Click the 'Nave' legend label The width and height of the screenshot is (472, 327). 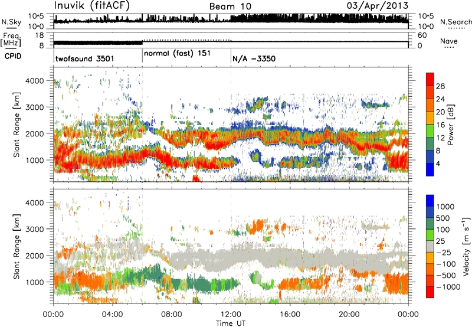449,41
